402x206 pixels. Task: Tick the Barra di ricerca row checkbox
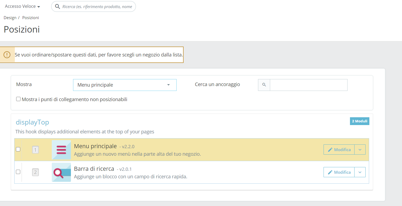[18, 172]
